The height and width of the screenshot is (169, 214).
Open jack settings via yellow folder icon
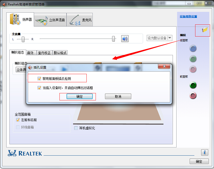(x=205, y=29)
